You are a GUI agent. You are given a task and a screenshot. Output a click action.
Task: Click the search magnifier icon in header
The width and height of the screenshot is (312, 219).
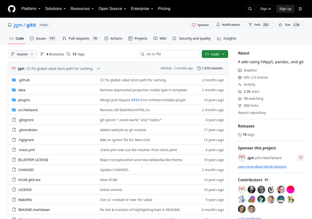pos(250,9)
